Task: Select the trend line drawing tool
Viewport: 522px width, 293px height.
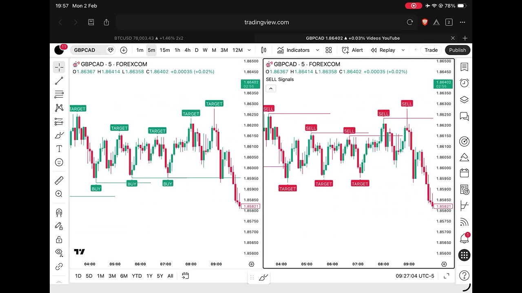Action: coord(59,81)
